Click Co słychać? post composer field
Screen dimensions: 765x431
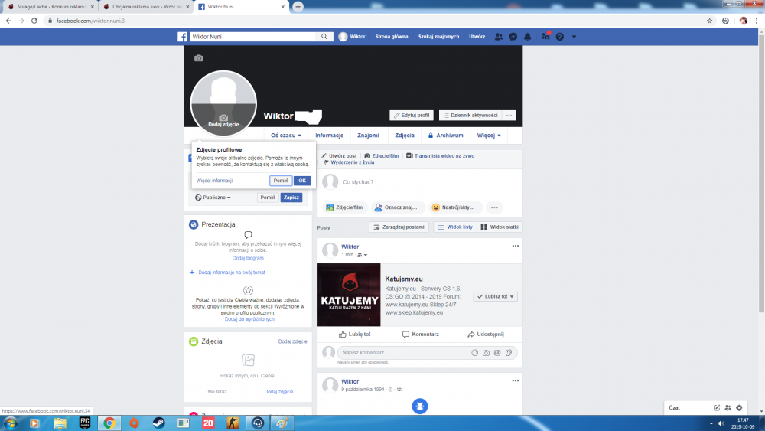[x=419, y=181]
